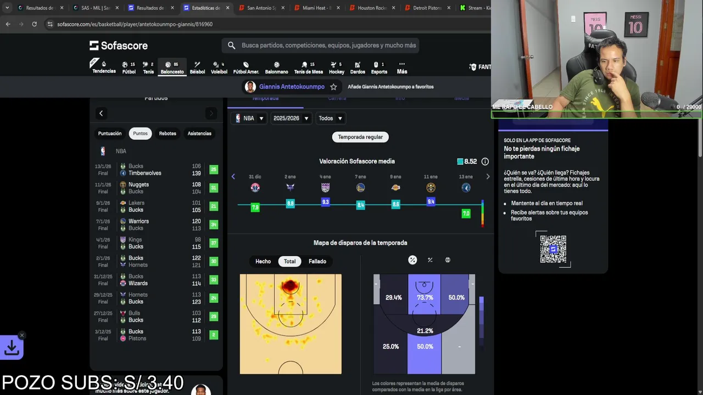
Task: Open the Warriors vs Bucks 7/1/26 match
Action: click(x=156, y=225)
